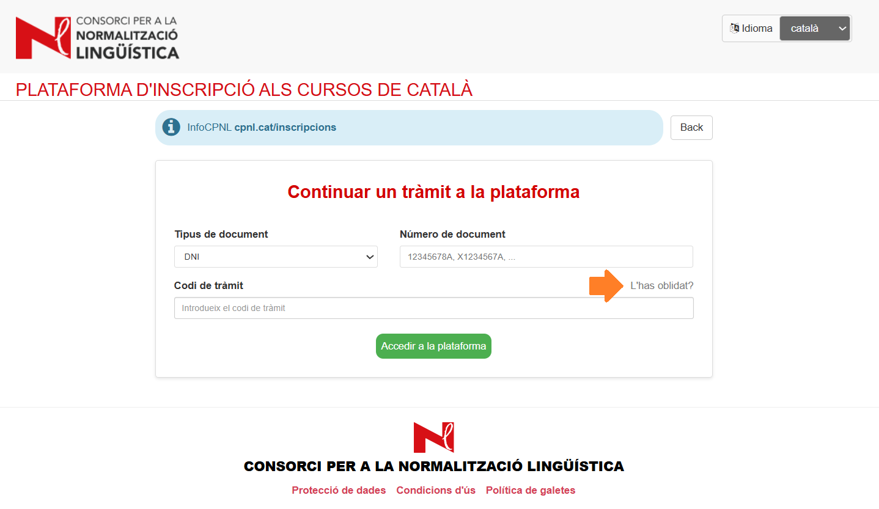Viewport: 879px width, 509px height.
Task: Click the Tipus de document label
Action: click(221, 234)
